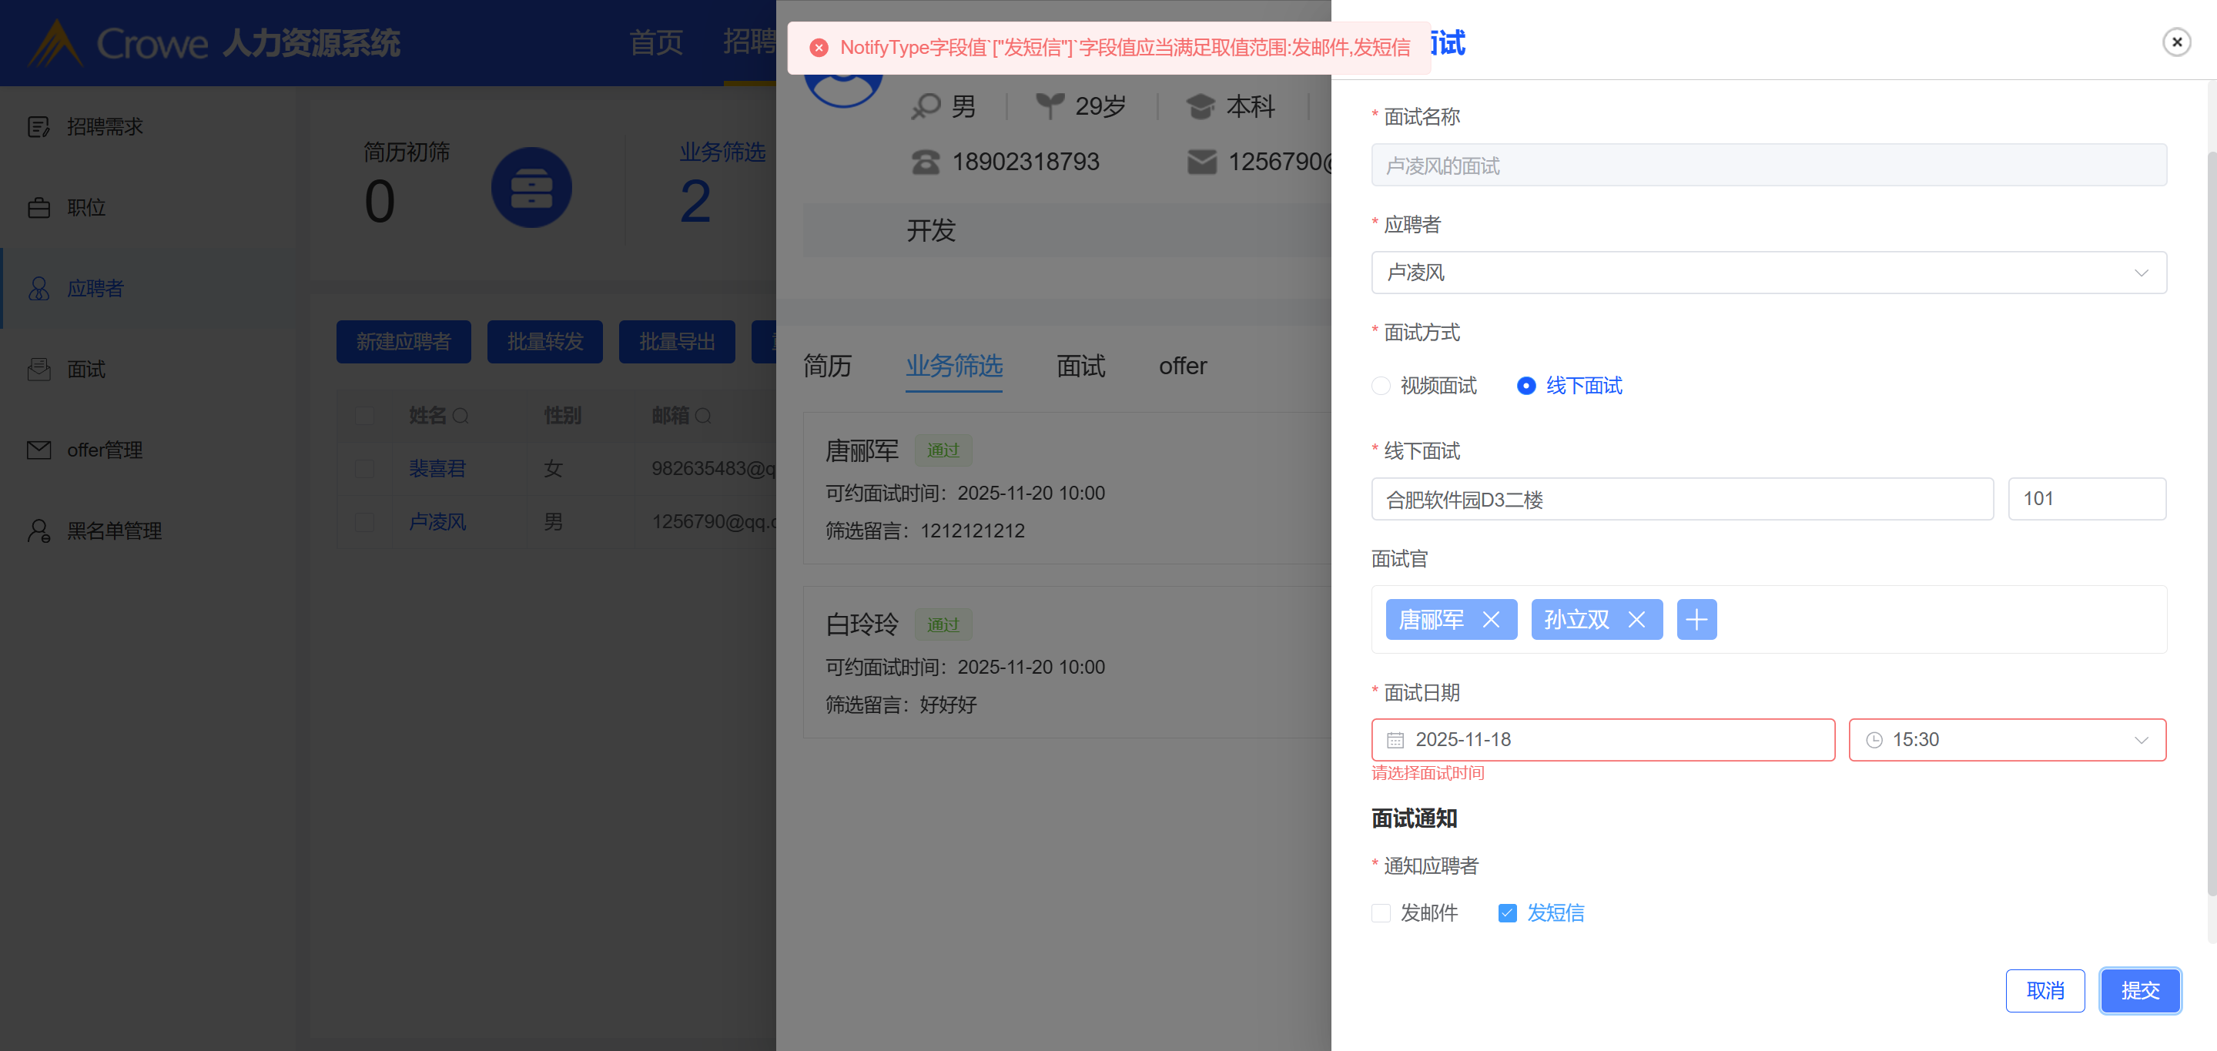Click the calendar icon in interview date field

tap(1395, 740)
